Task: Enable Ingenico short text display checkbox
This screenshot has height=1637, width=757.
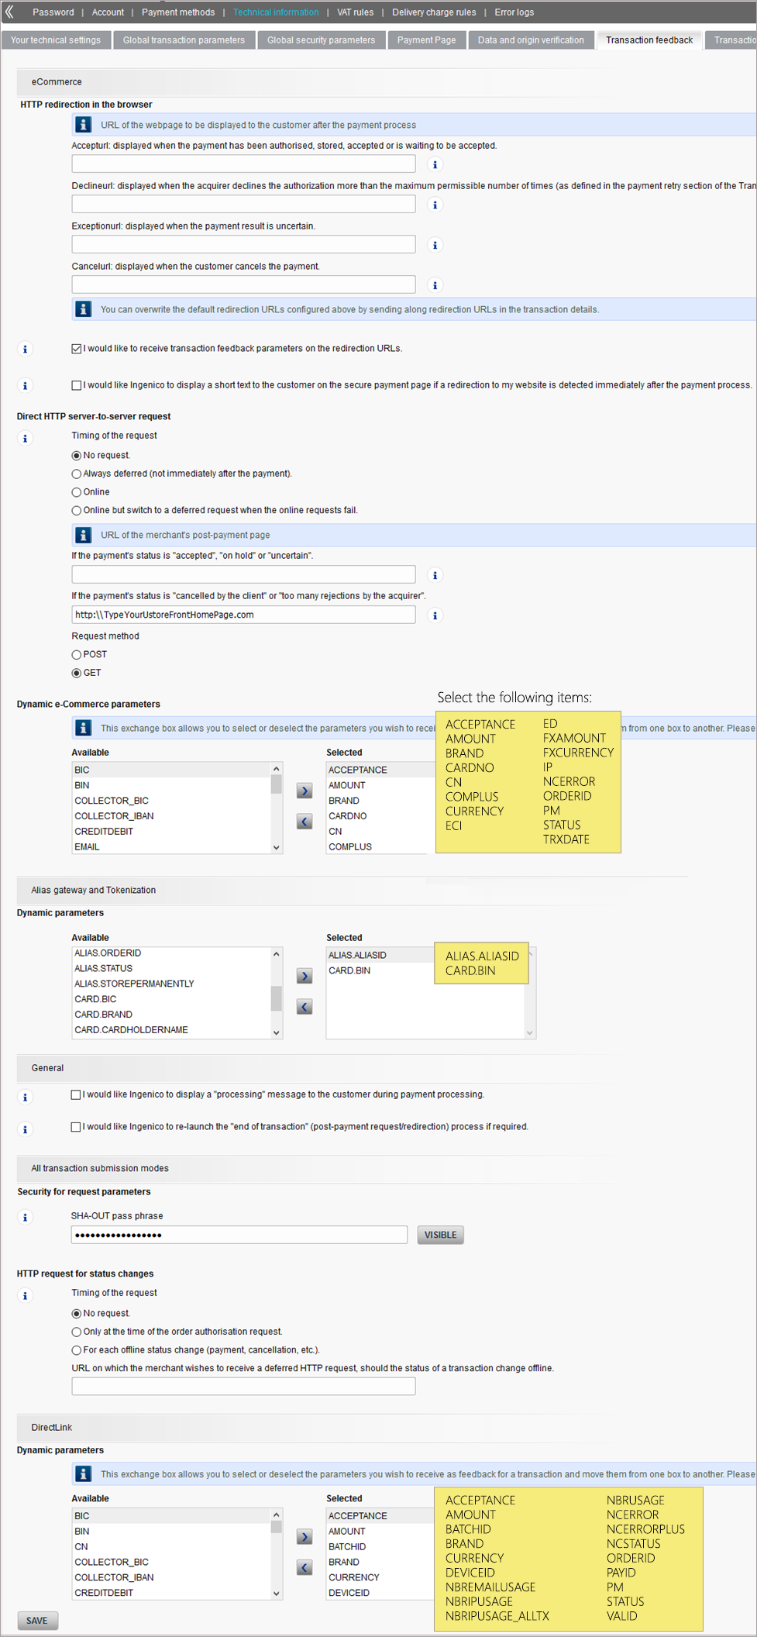Action: coord(76,385)
